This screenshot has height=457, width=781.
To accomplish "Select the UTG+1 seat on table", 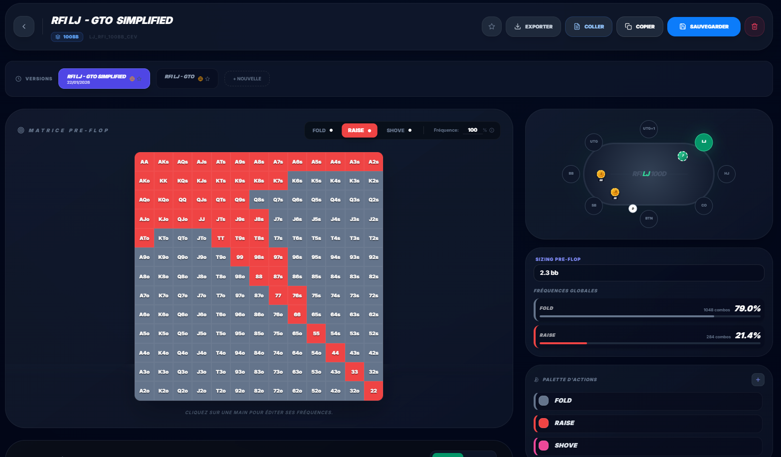I will point(649,129).
